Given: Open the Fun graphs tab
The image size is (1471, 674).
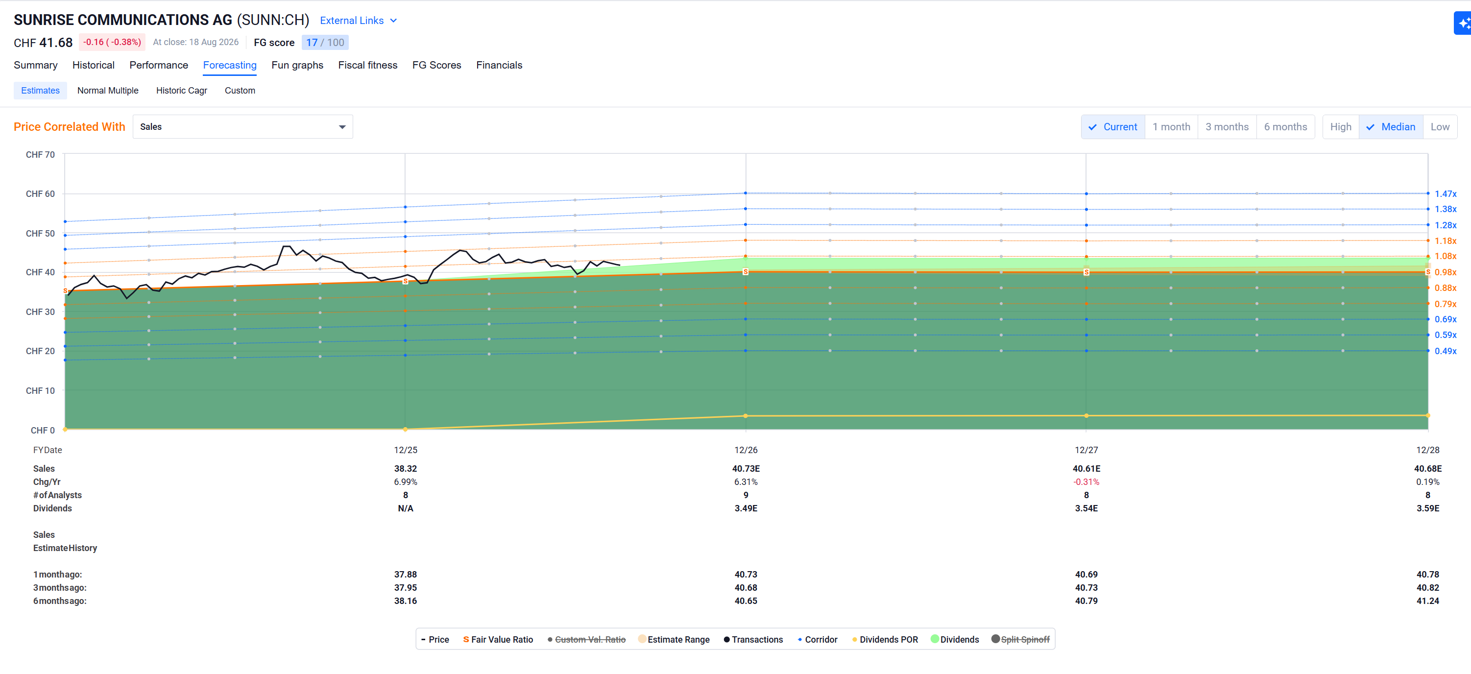Looking at the screenshot, I should [x=297, y=65].
